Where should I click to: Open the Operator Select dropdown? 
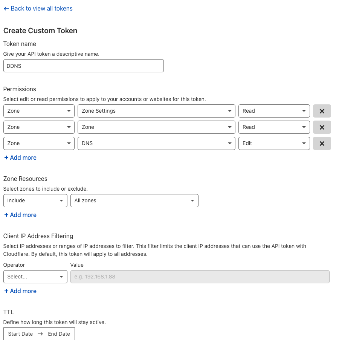pos(35,277)
